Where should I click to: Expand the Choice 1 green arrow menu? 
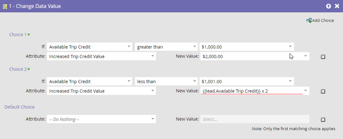[x=28, y=35]
